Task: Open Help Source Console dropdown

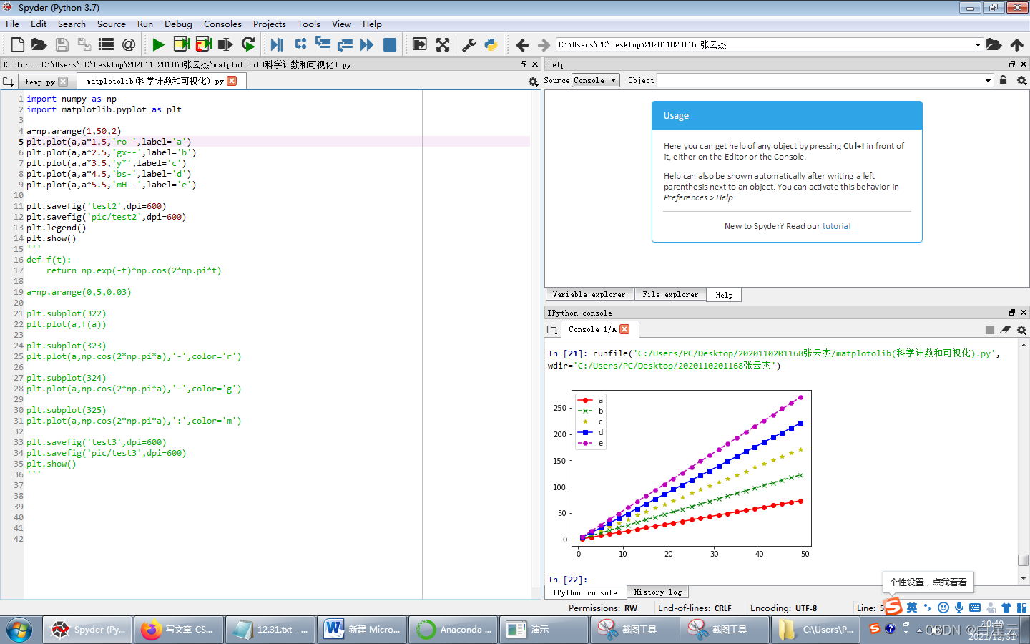Action: (x=595, y=80)
